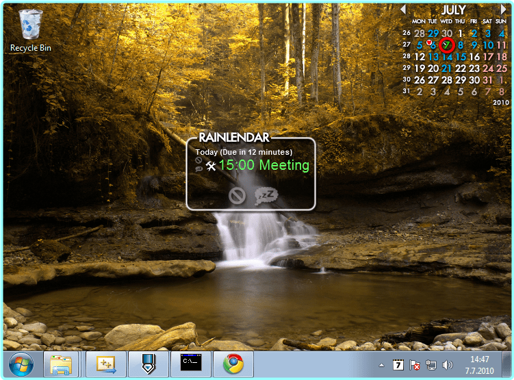Click the JULY month title
This screenshot has height=380, width=514.
coord(453,10)
